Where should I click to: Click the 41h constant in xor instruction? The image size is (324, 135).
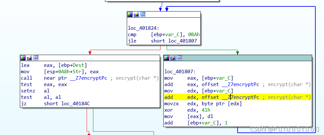[x=206, y=110]
